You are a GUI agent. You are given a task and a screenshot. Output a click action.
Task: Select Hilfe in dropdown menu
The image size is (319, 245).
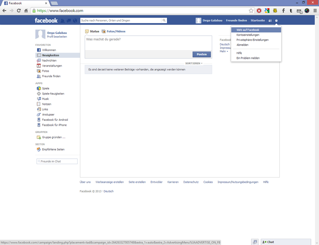(x=256, y=53)
